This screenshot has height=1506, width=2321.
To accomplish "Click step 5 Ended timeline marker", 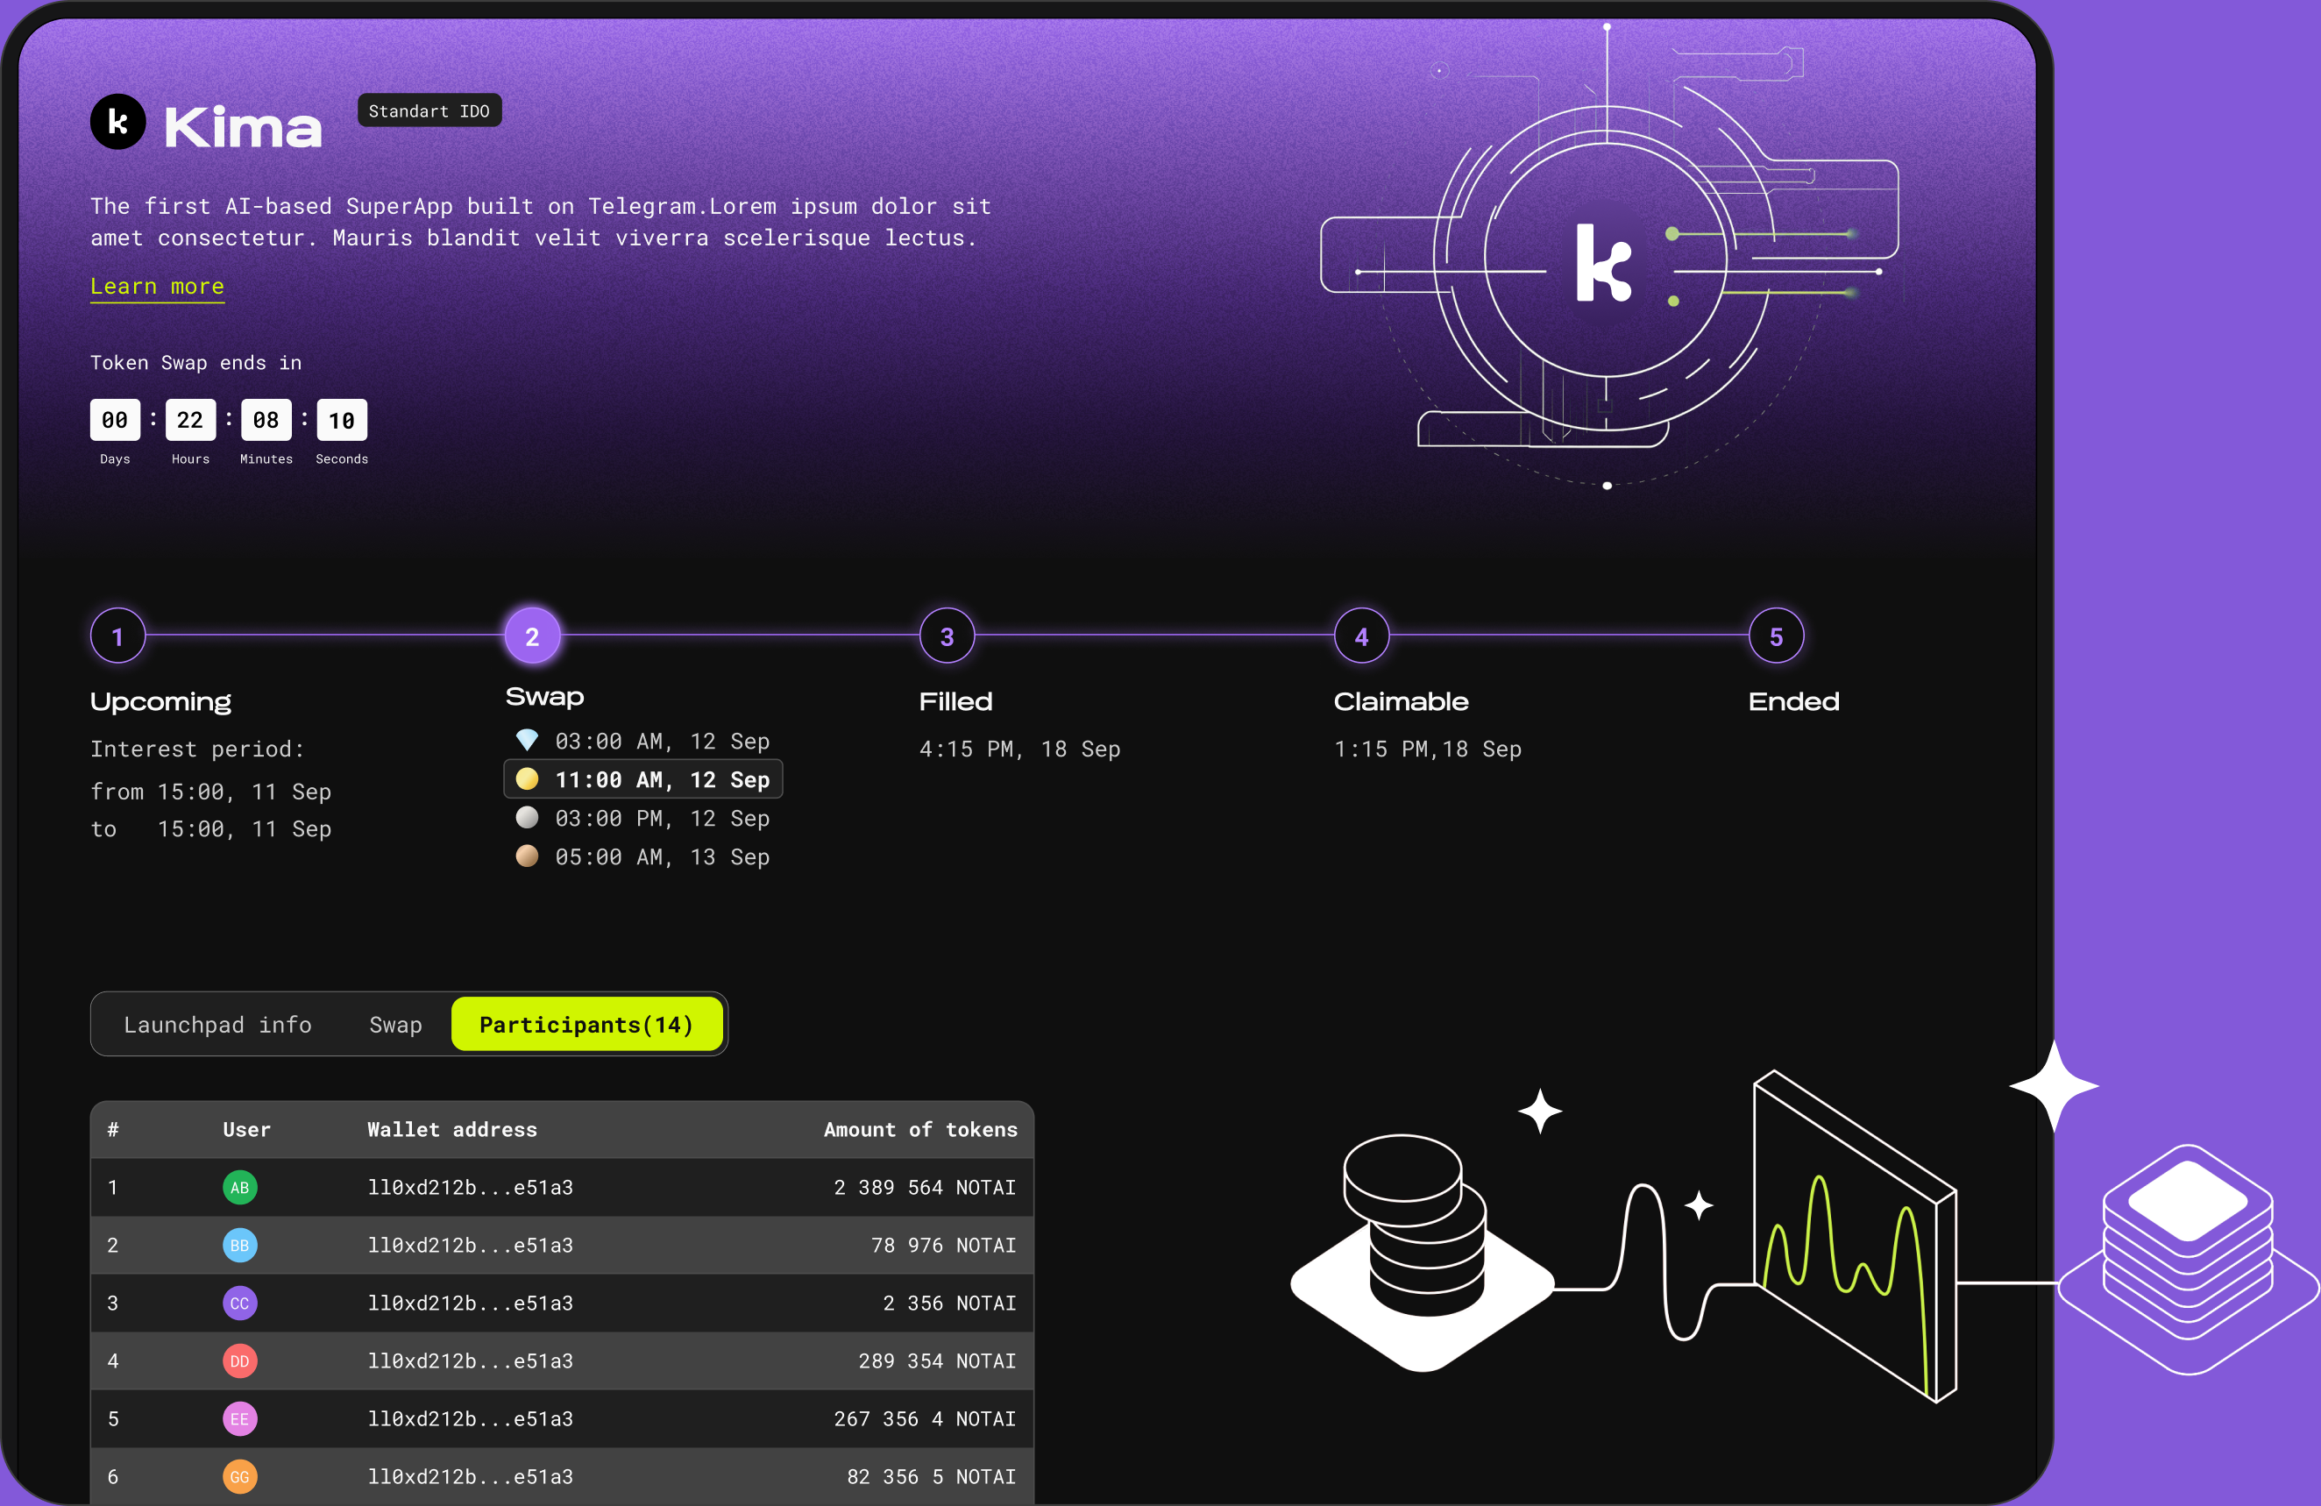I will (x=1776, y=636).
